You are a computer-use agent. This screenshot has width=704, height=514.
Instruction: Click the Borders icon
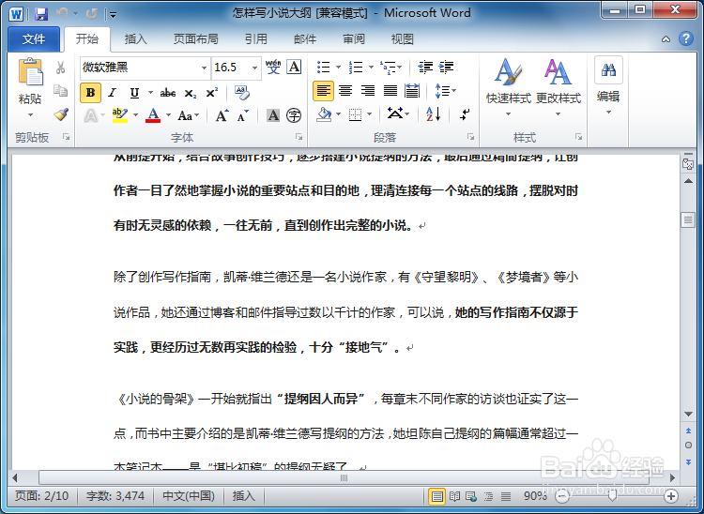pos(355,114)
